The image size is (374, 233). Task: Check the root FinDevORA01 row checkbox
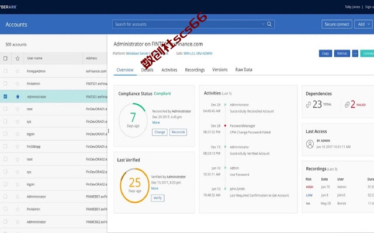pyautogui.click(x=5, y=109)
